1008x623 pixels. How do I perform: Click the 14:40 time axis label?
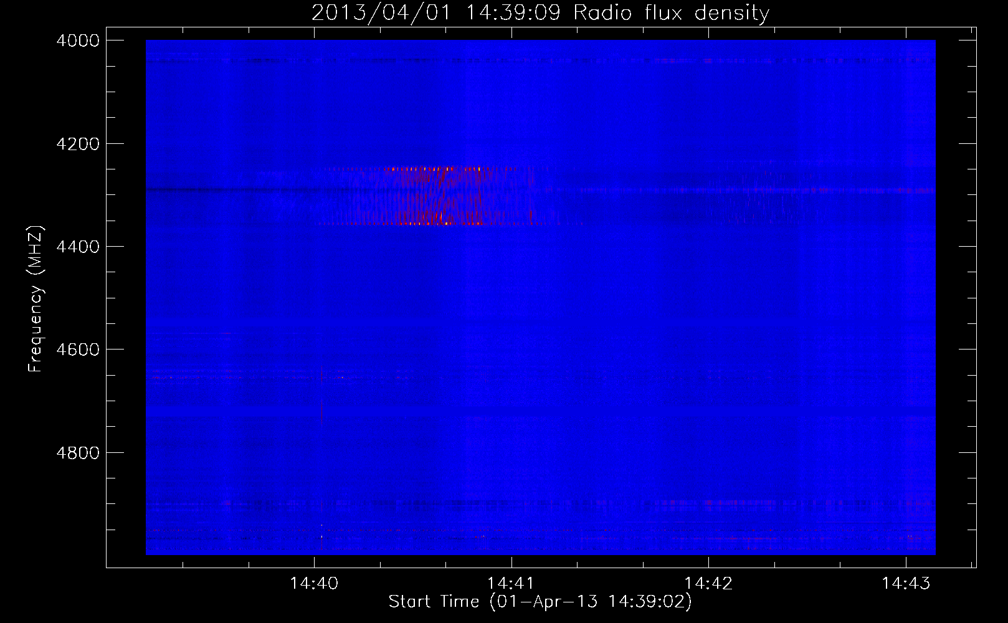pos(314,583)
